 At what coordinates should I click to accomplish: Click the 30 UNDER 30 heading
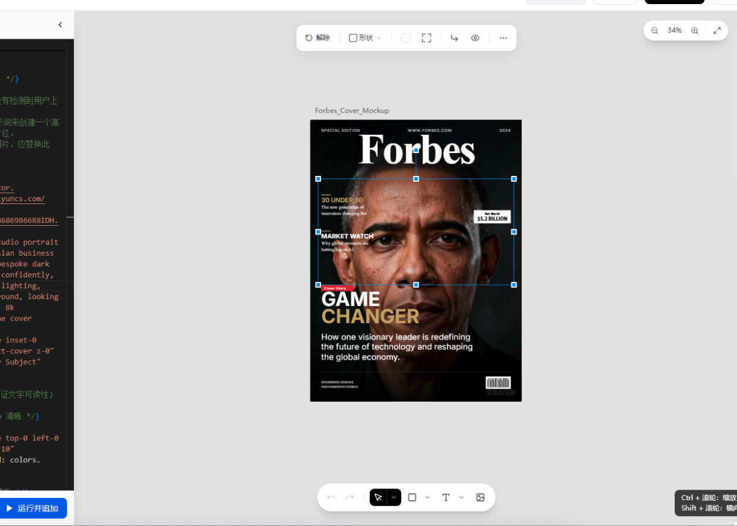342,200
